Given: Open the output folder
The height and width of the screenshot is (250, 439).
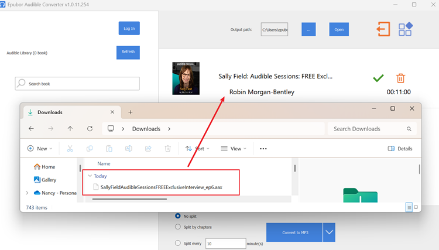Looking at the screenshot, I should [x=339, y=29].
